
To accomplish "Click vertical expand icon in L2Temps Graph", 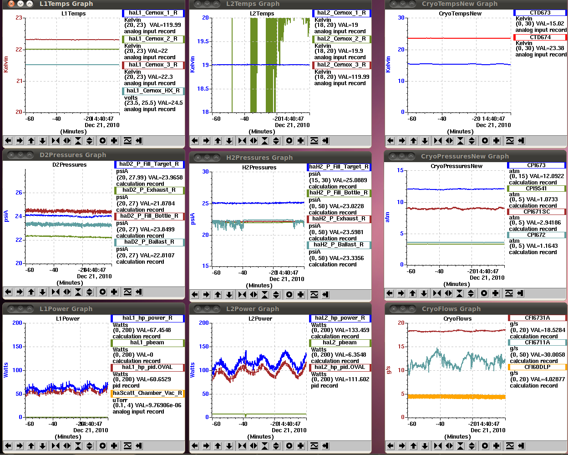I will pos(276,141).
